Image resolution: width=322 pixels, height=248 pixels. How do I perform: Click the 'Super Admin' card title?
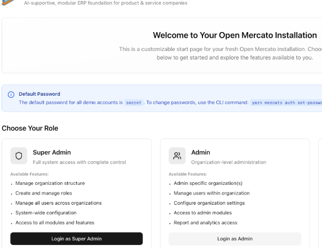(52, 152)
